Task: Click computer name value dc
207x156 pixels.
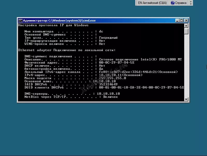Action: [x=101, y=31]
